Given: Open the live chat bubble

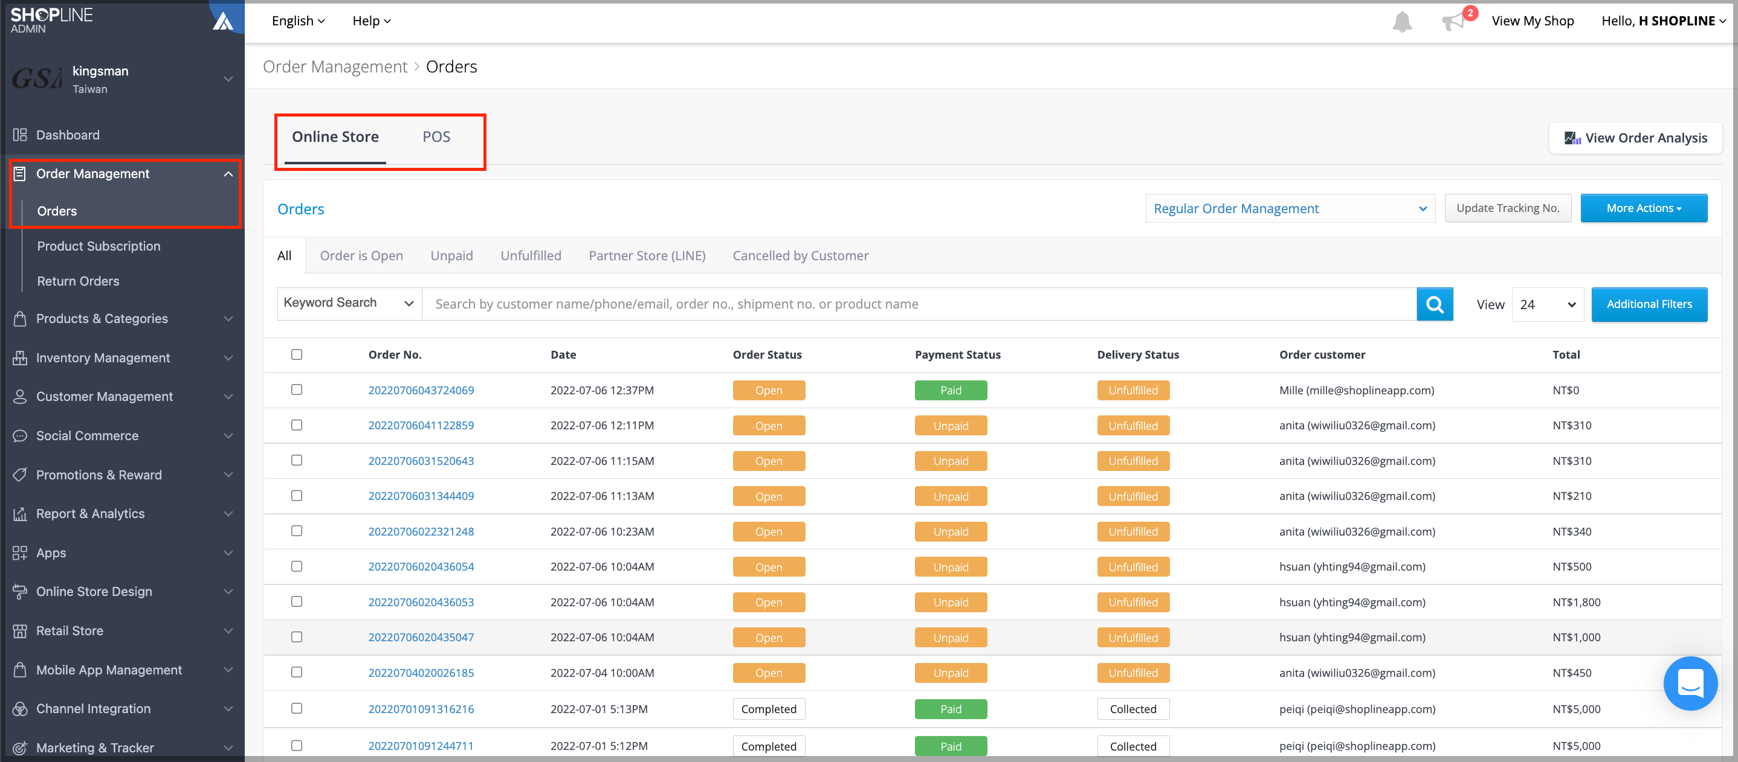Looking at the screenshot, I should click(1691, 683).
